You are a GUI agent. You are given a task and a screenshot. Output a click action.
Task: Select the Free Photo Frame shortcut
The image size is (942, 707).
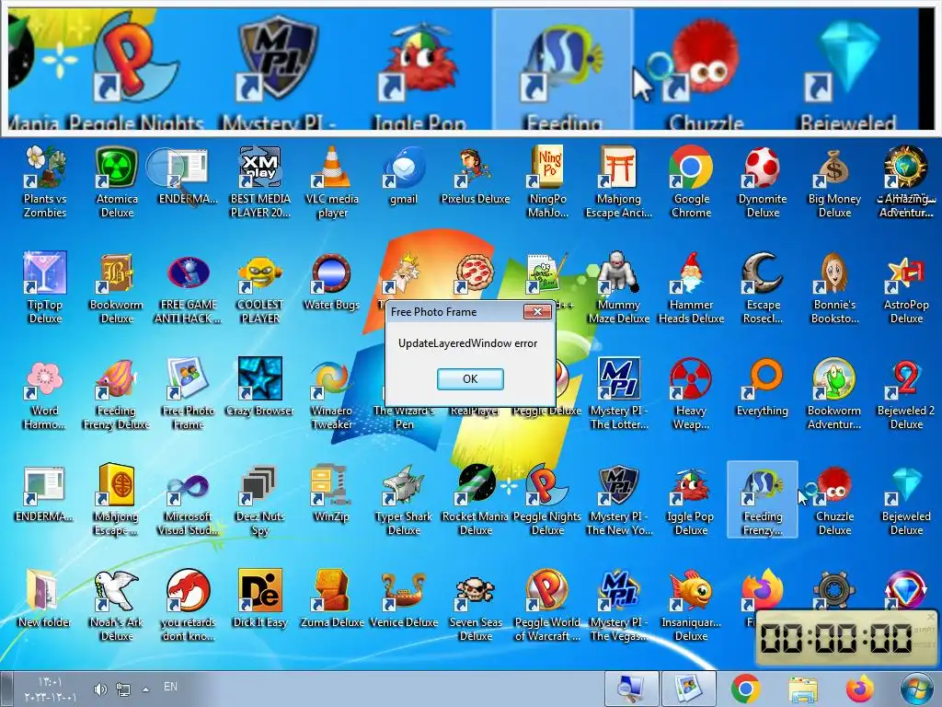pyautogui.click(x=188, y=394)
